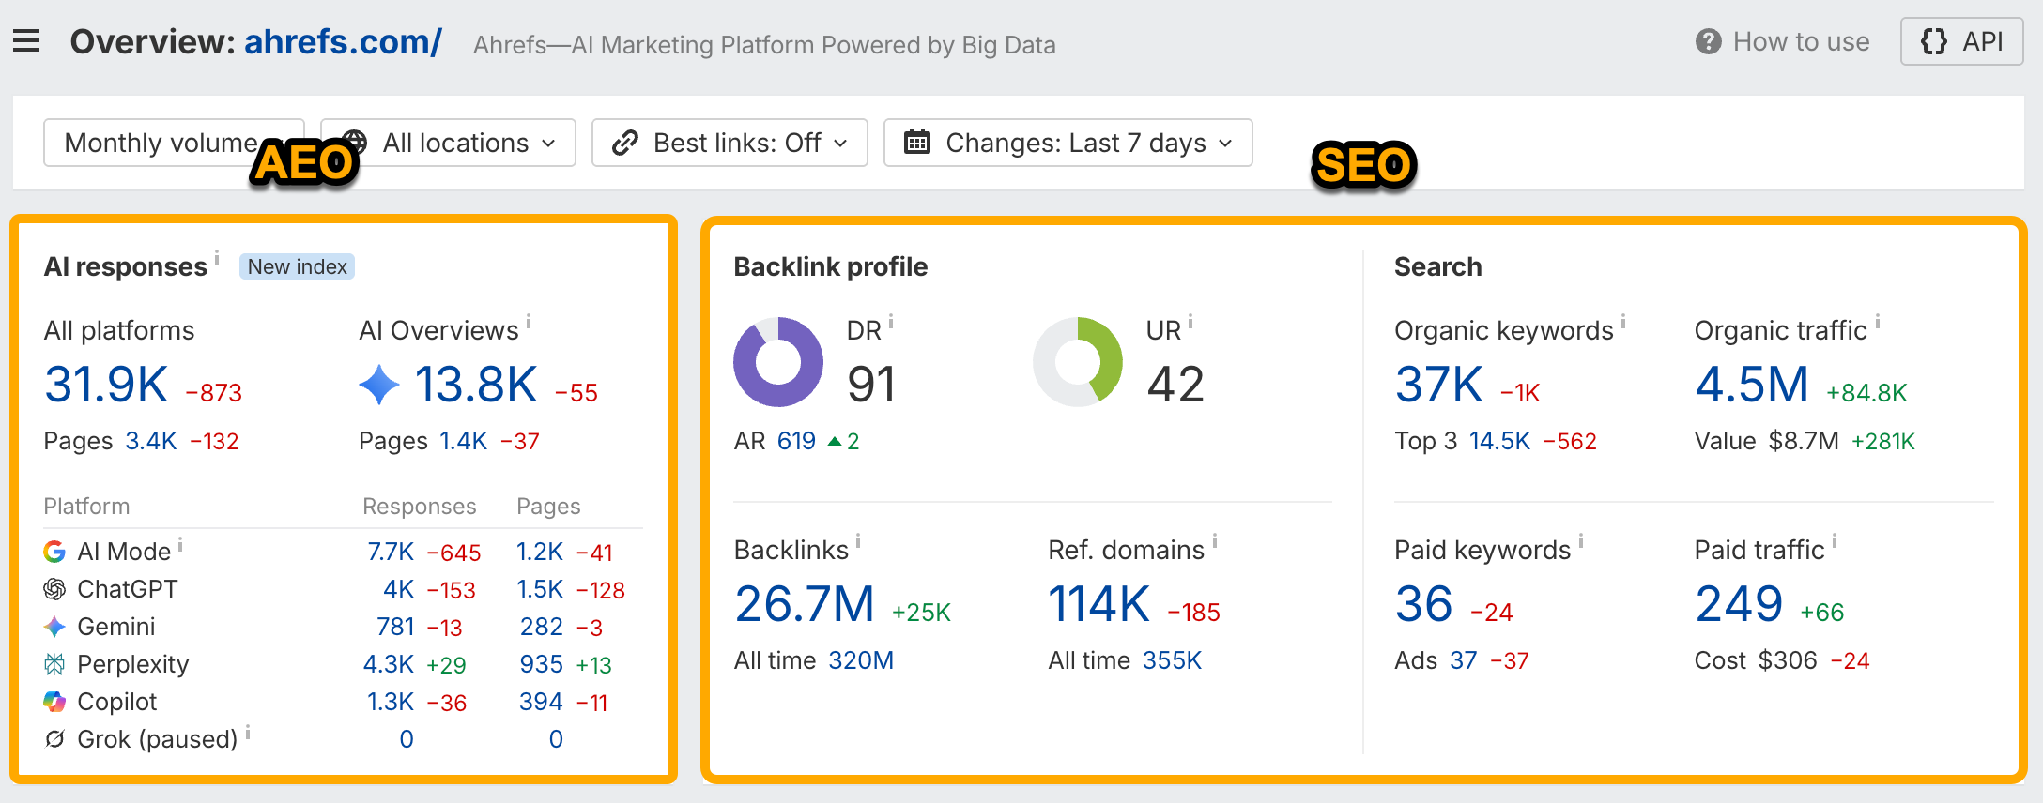
Task: Open Perplexity responses 4.3K value
Action: pyautogui.click(x=389, y=664)
